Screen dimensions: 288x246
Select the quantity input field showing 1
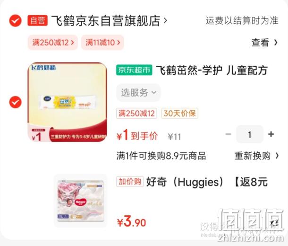tap(250, 134)
